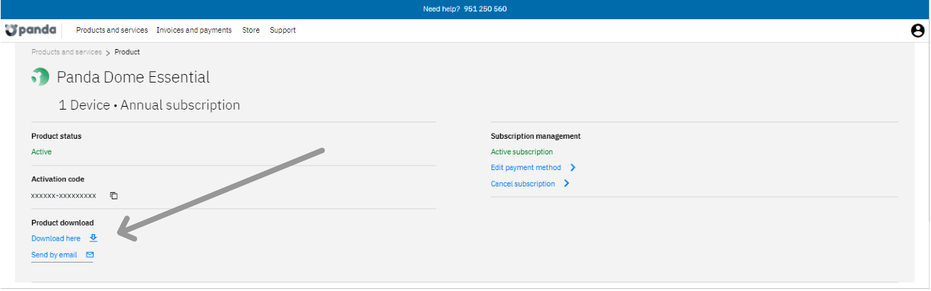The width and height of the screenshot is (931, 291).
Task: Go to the Store menu item
Action: pos(251,31)
